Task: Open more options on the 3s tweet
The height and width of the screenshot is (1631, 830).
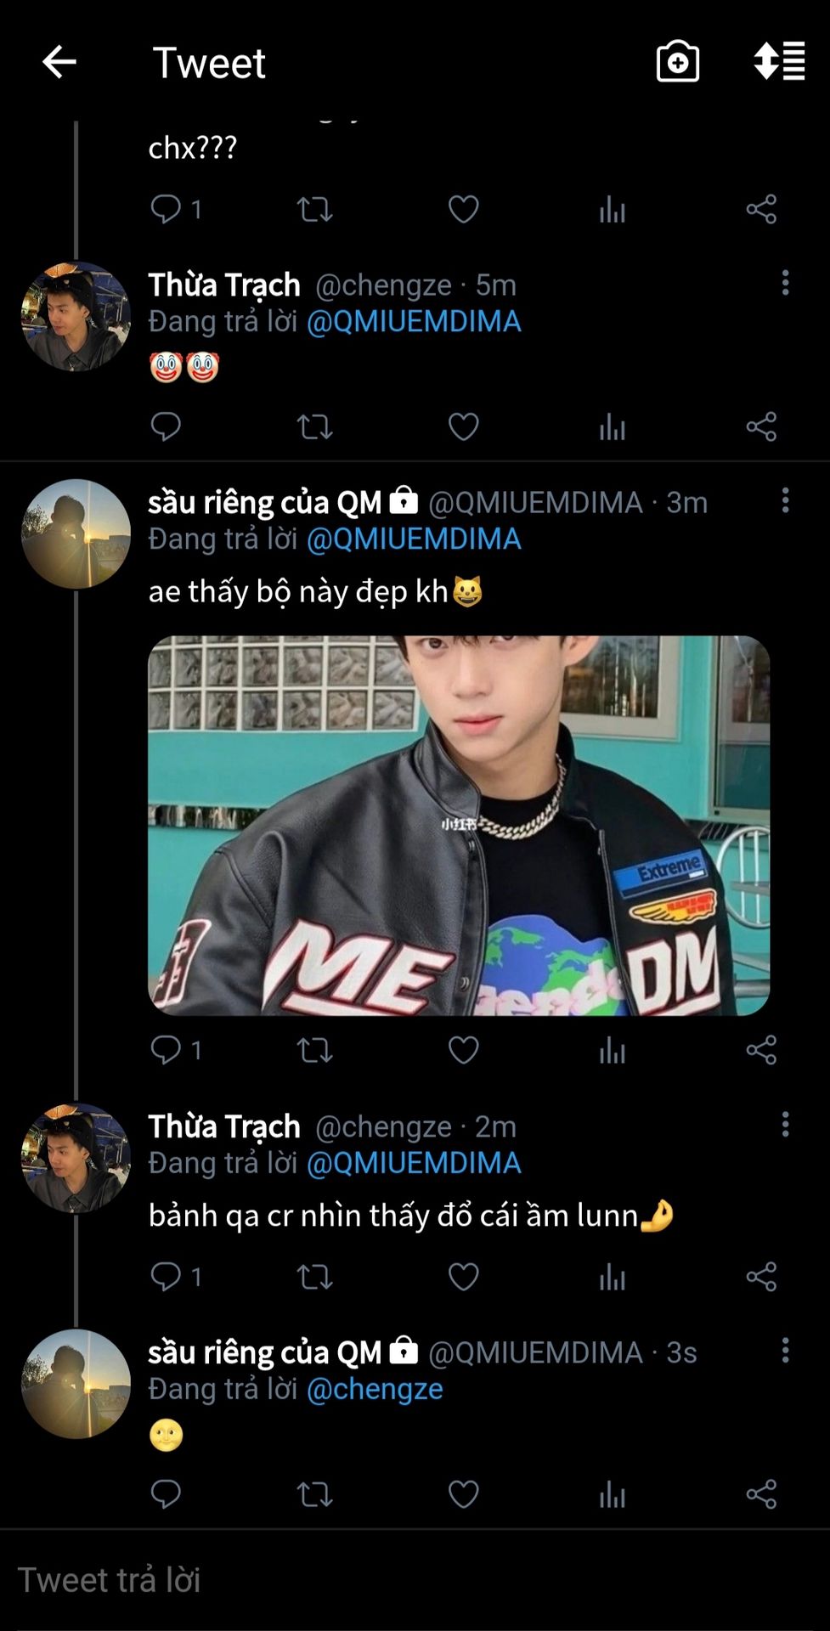Action: (785, 1350)
